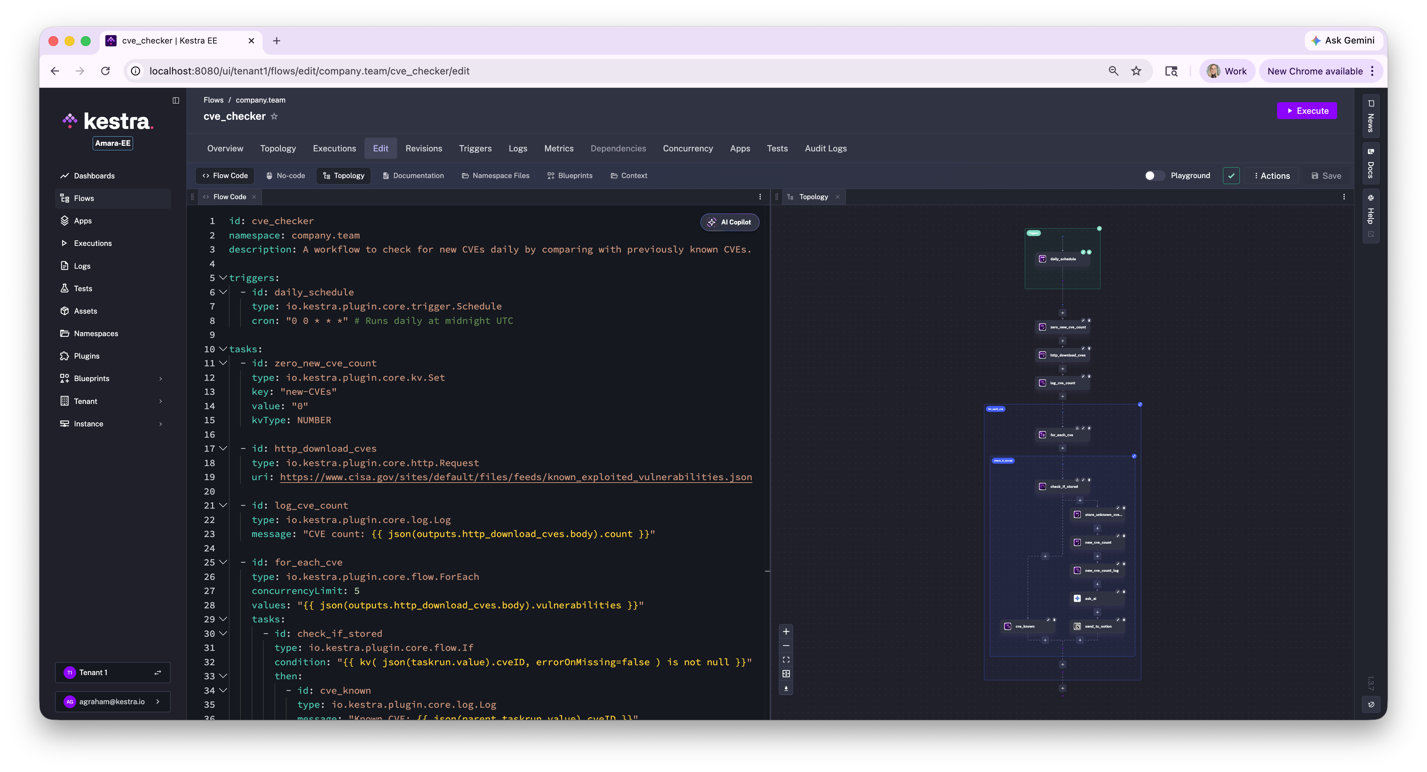Switch tenant using Tenant 1 swap icon
The height and width of the screenshot is (772, 1427).
point(157,673)
